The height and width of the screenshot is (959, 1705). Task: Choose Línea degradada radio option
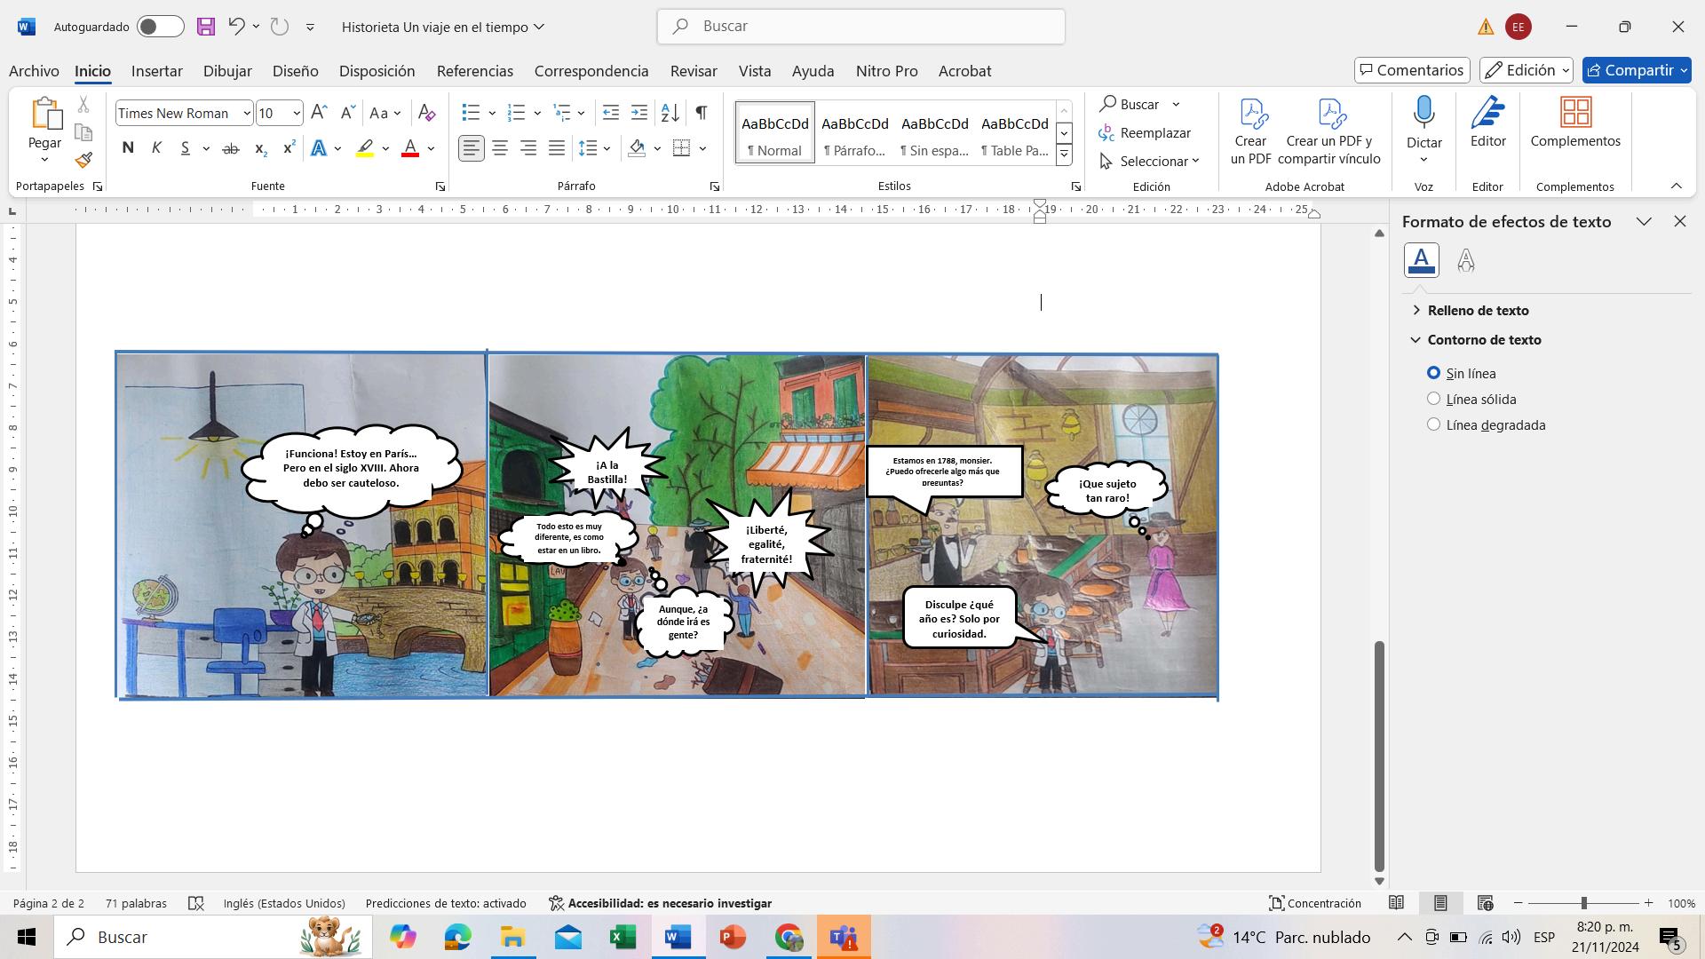(x=1433, y=424)
